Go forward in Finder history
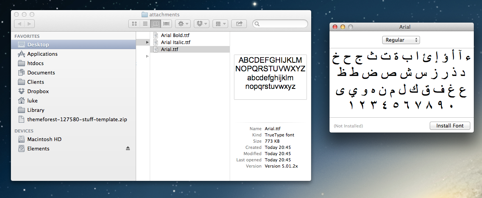482x198 pixels. tap(30, 24)
